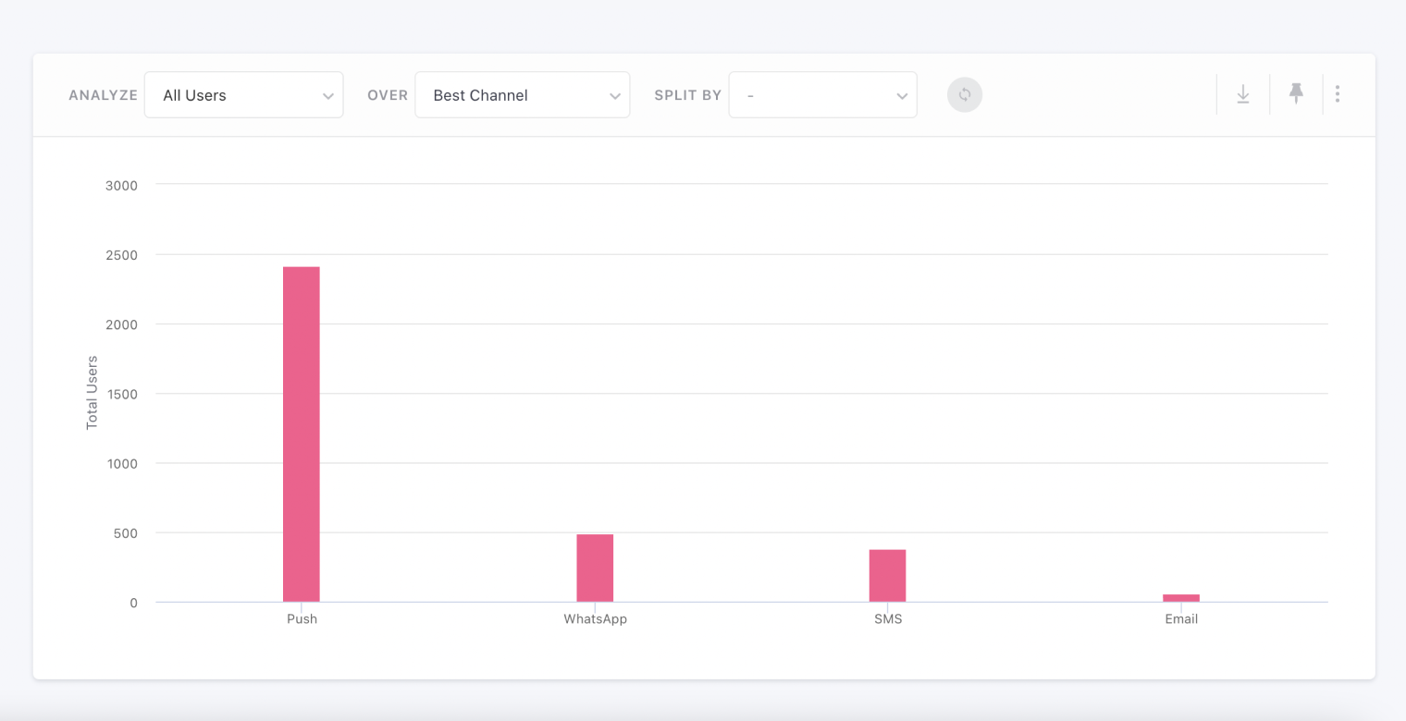The width and height of the screenshot is (1406, 721).
Task: Download the chart data
Action: [1243, 94]
